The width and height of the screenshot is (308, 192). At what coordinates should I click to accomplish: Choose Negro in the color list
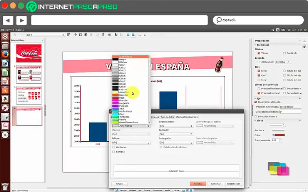130,60
